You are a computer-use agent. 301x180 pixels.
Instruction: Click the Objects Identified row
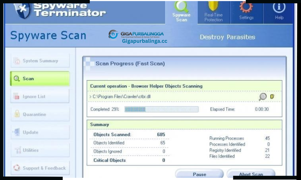pyautogui.click(x=130, y=143)
